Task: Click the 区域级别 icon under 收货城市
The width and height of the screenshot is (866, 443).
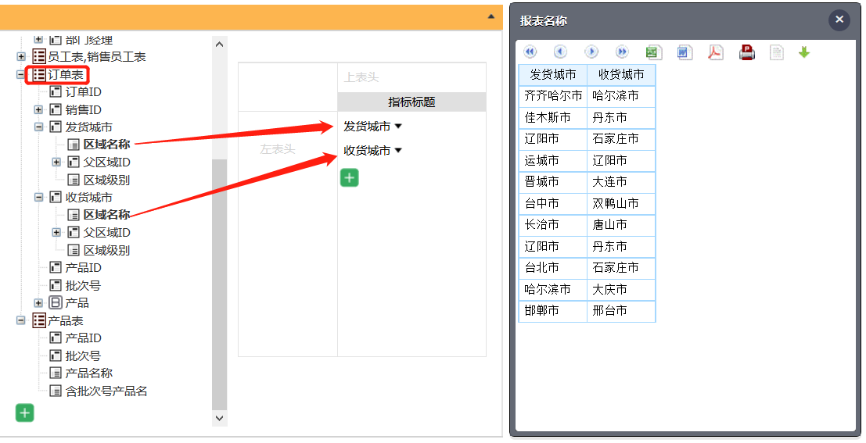Action: coord(73,251)
